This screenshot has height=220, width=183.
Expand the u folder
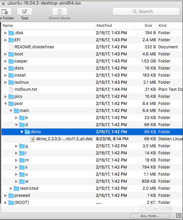click(16, 174)
